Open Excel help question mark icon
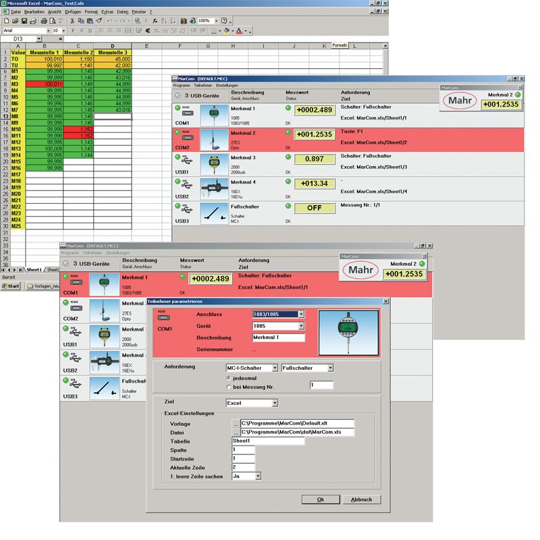Screen dimensions: 540x540 click(x=224, y=21)
